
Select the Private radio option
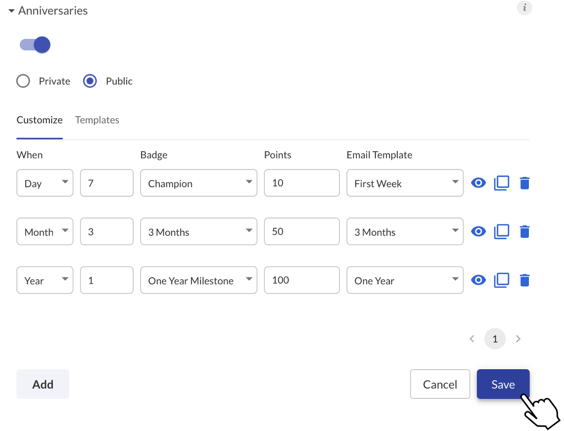coord(23,81)
